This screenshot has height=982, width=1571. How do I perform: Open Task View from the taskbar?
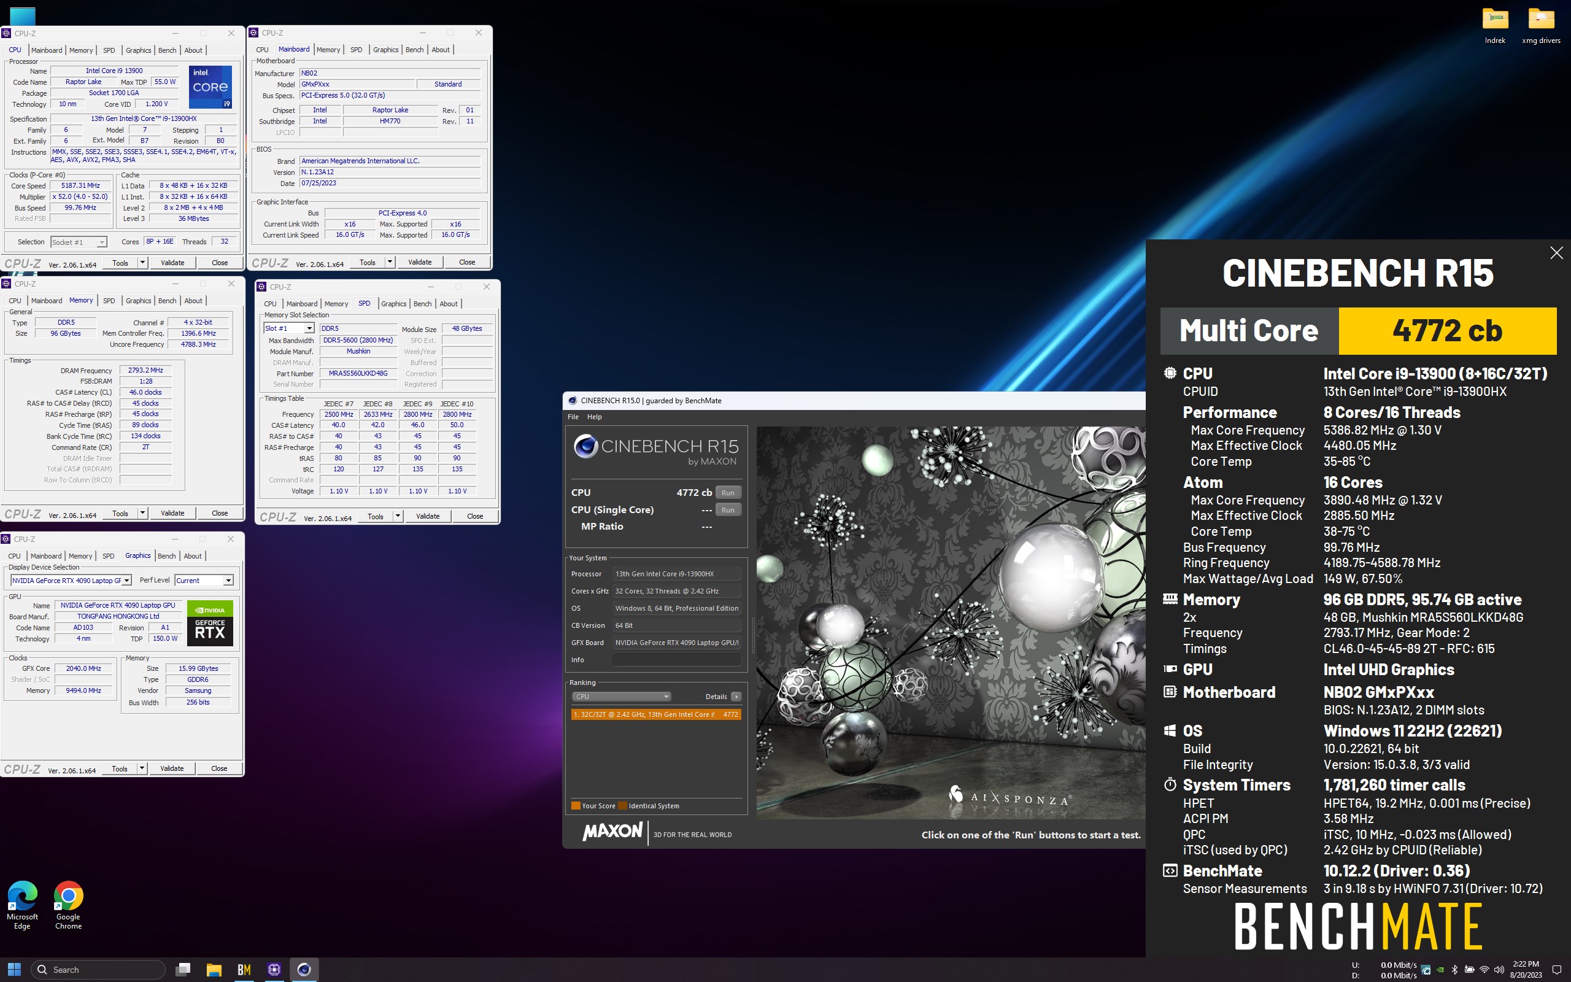(183, 969)
